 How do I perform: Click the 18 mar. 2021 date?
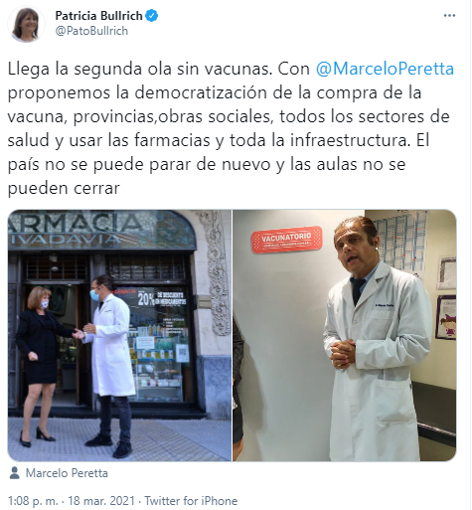(101, 500)
